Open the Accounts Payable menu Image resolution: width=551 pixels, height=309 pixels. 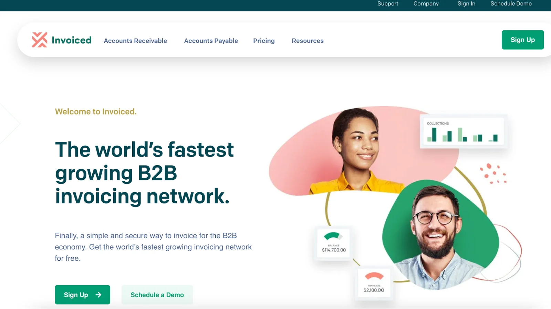pos(211,41)
